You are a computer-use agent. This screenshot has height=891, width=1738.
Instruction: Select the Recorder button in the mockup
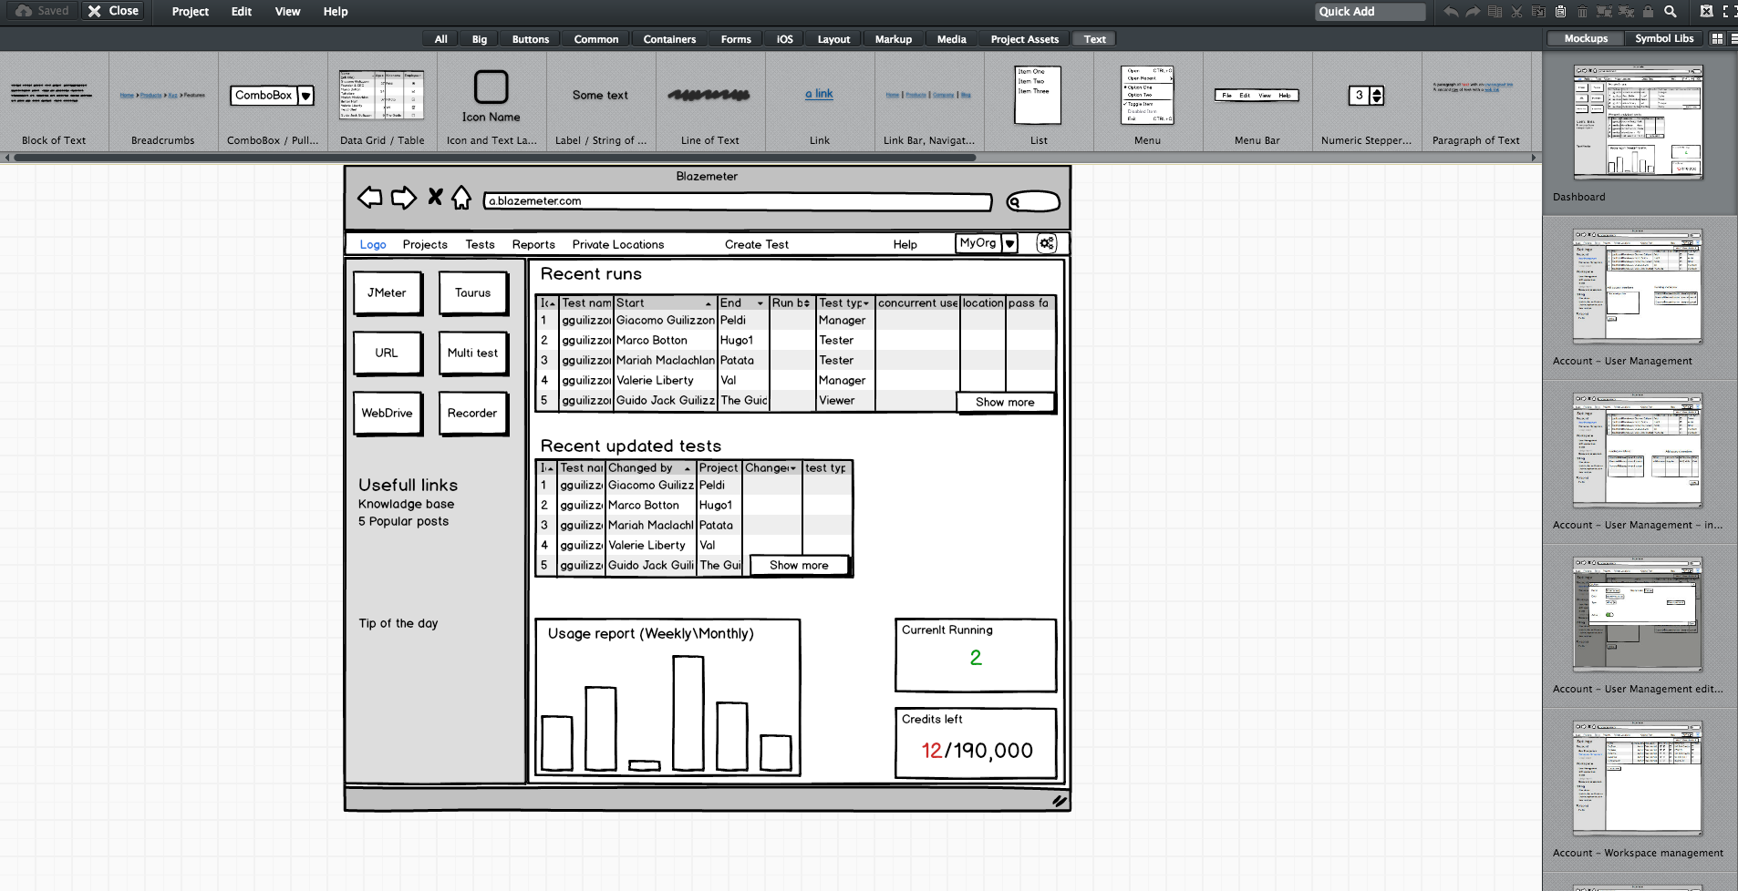[x=473, y=414]
